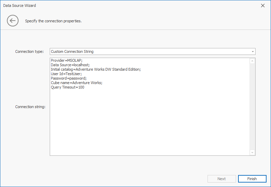Click the Data Source Wizard title text
Image resolution: width=271 pixels, height=187 pixels.
pyautogui.click(x=20, y=5)
